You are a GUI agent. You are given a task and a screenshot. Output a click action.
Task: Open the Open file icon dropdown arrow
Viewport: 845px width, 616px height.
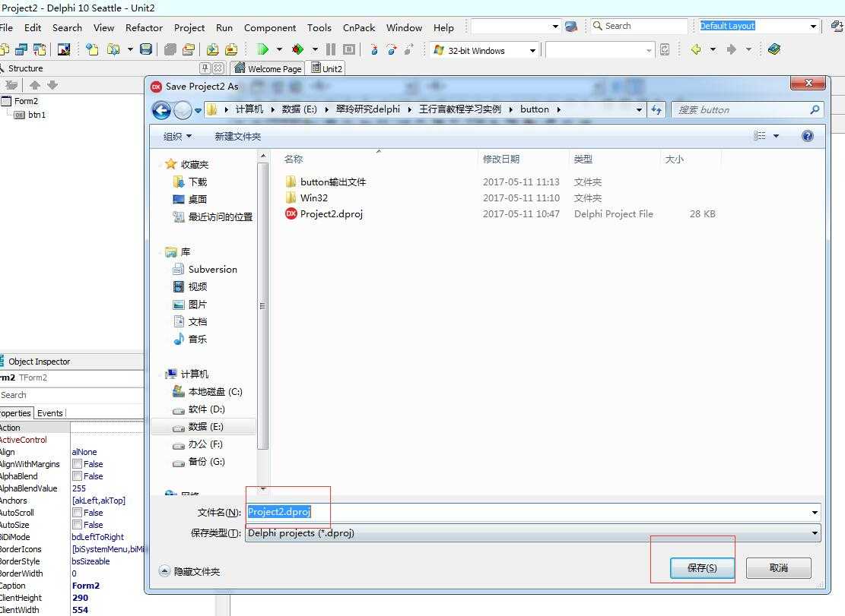tap(130, 49)
